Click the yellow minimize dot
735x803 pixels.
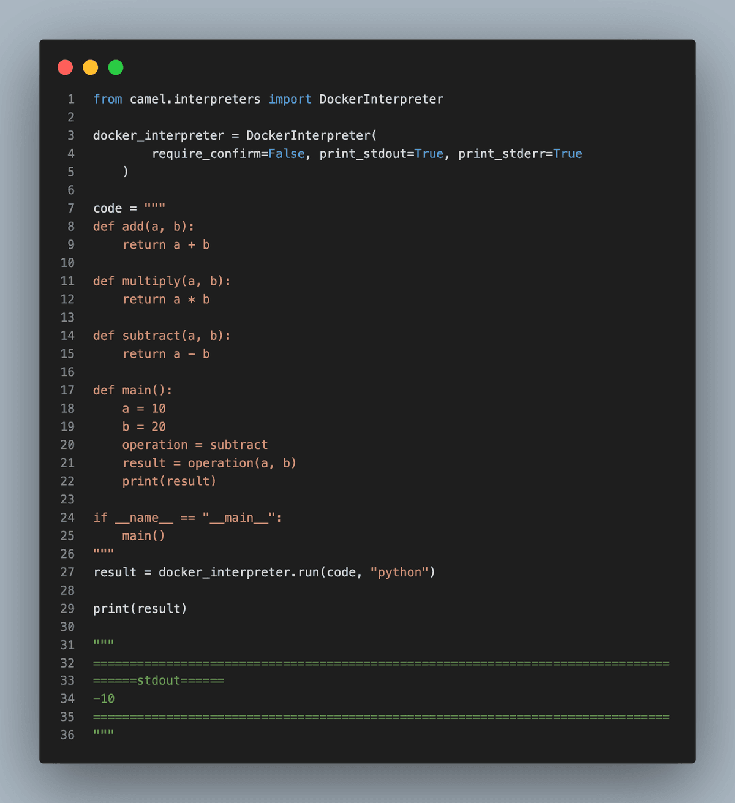[x=91, y=67]
